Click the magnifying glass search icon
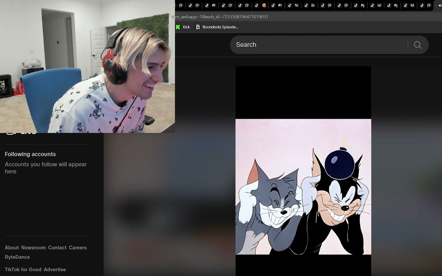Screen dimensions: 442x276 click(x=418, y=45)
